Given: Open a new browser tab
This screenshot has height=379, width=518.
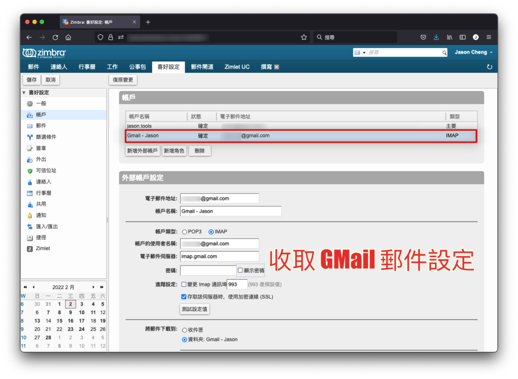Looking at the screenshot, I should 148,22.
